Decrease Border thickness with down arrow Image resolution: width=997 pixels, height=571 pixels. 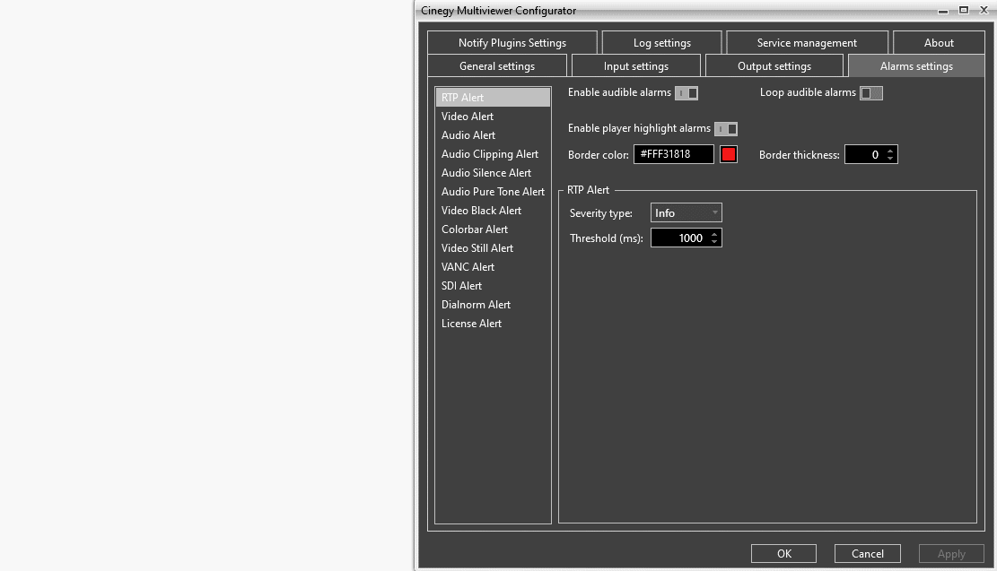coord(890,159)
